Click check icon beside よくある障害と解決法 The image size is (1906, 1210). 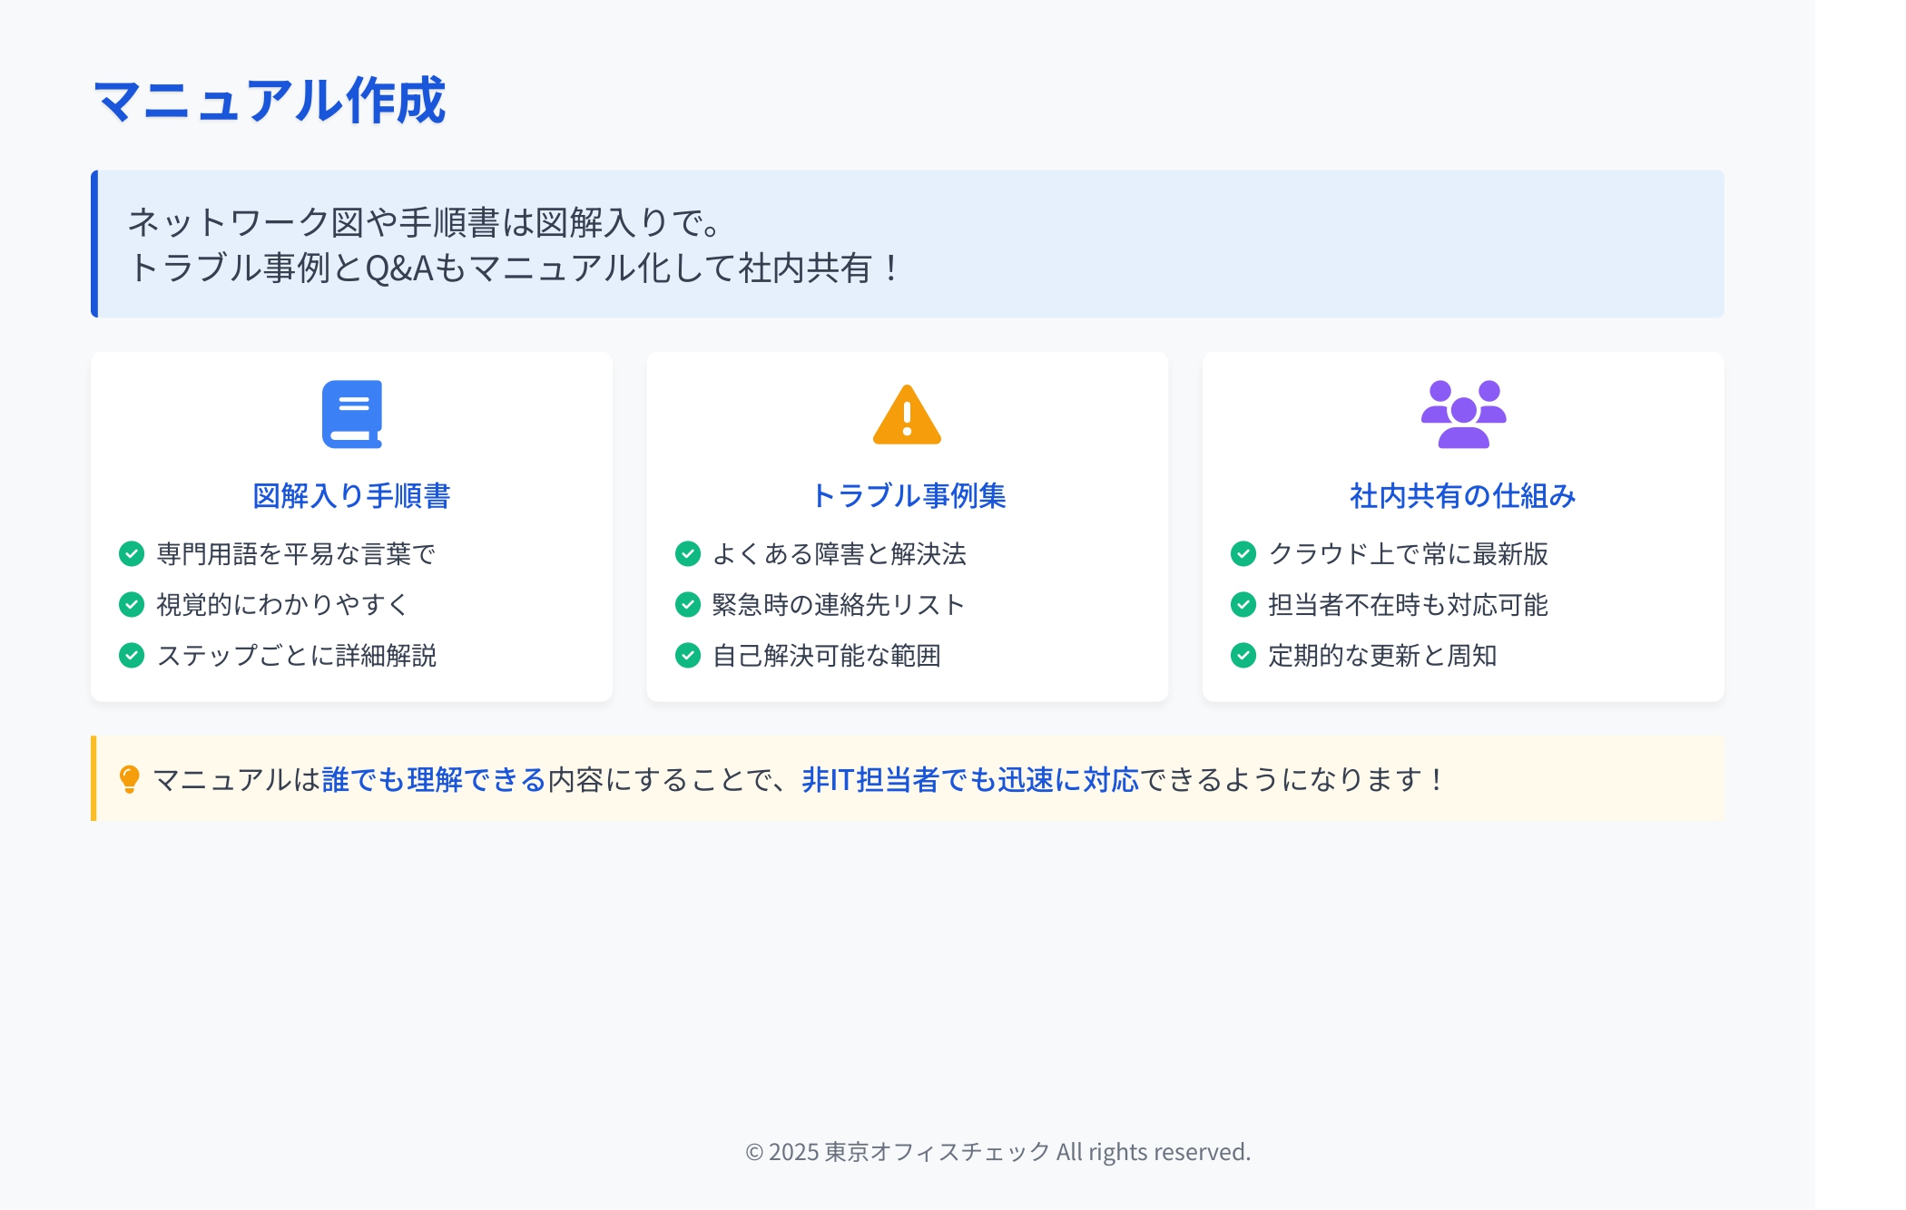pos(688,553)
